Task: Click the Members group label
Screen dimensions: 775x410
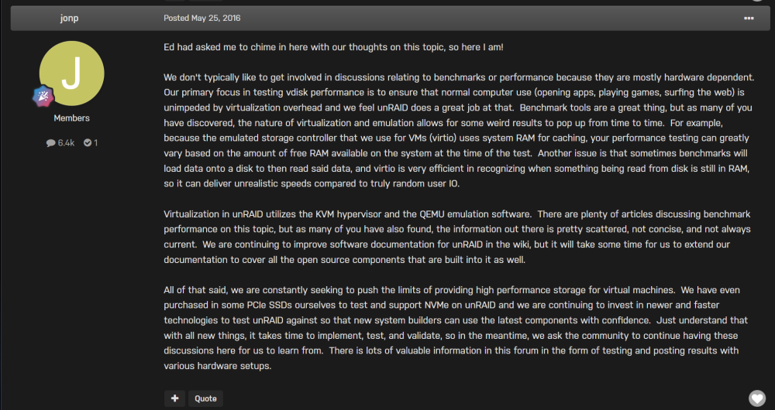Action: 71,118
